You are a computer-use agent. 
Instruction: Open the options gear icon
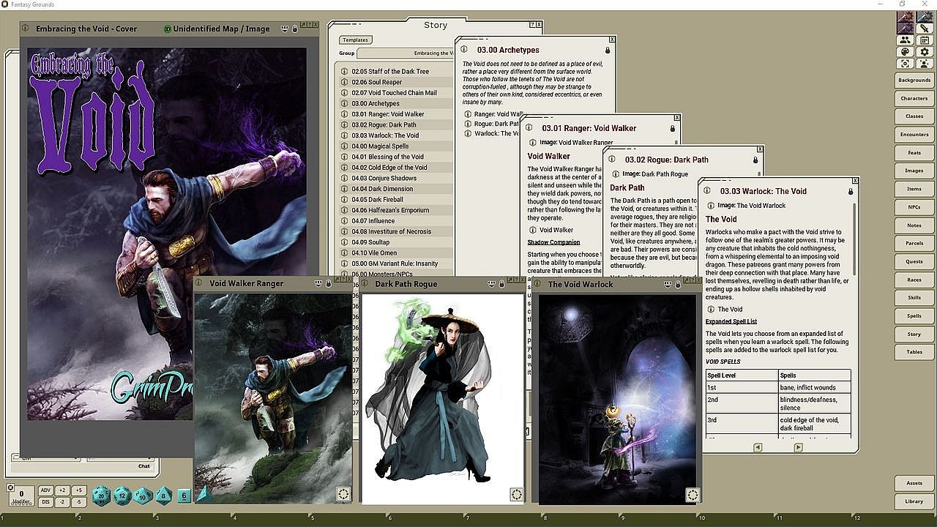tap(925, 52)
